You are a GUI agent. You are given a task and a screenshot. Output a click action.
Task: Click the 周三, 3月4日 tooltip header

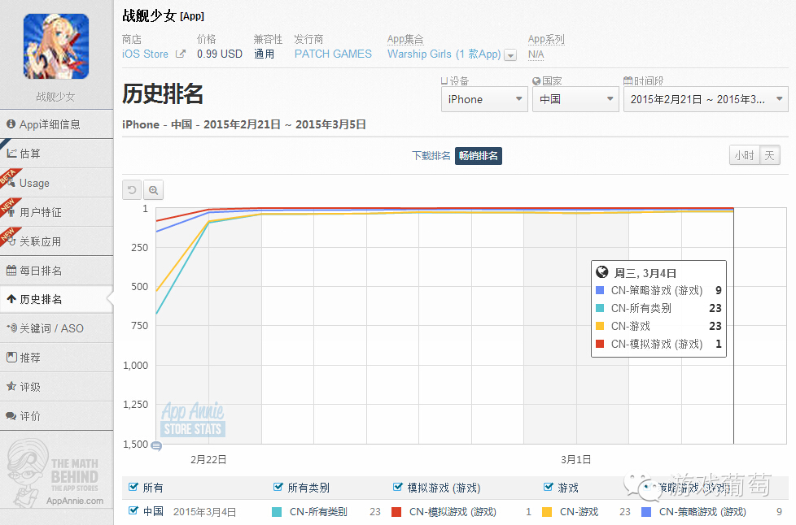645,274
